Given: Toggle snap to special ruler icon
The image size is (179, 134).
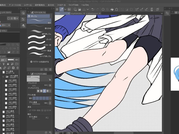Looking at the screenshot, I should pos(142,9).
